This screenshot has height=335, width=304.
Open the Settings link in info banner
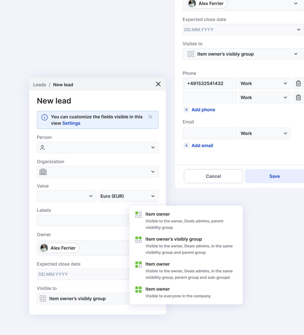[71, 123]
